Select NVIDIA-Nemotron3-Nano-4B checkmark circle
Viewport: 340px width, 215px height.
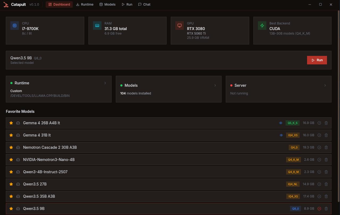(319, 160)
